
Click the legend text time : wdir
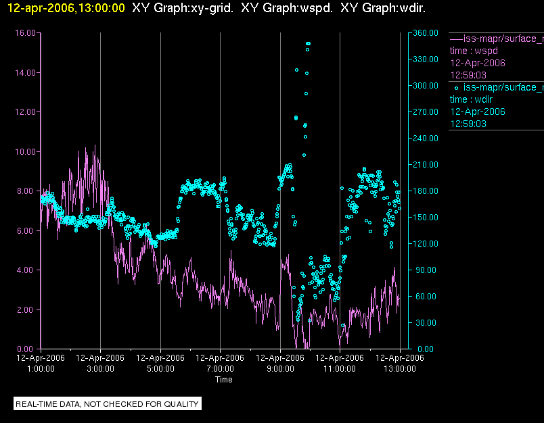point(471,99)
